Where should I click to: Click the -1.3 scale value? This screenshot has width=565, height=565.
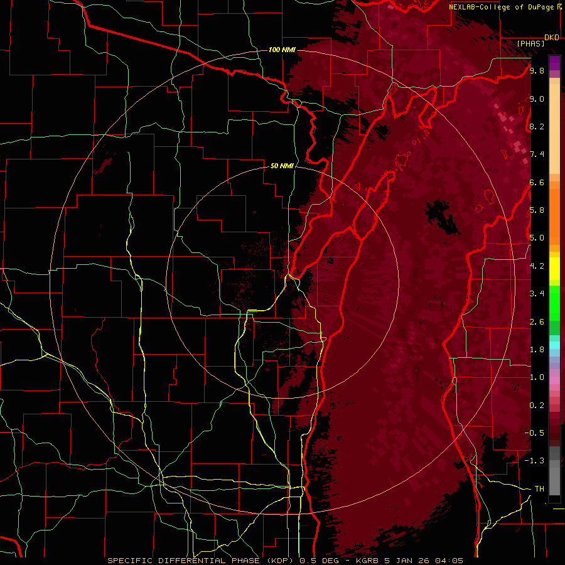click(x=534, y=461)
